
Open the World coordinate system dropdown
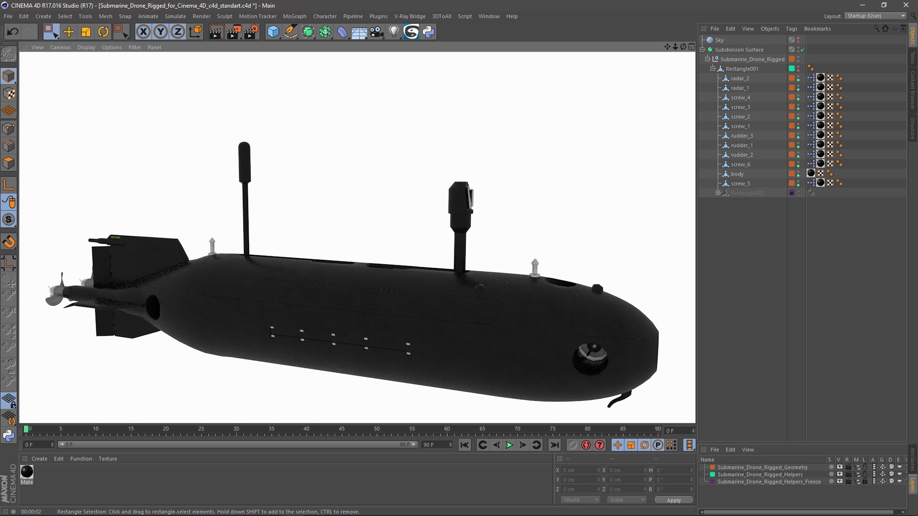(580, 500)
